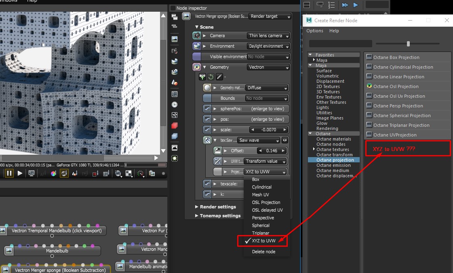Create an Octane Box Projection node

[x=407, y=57]
